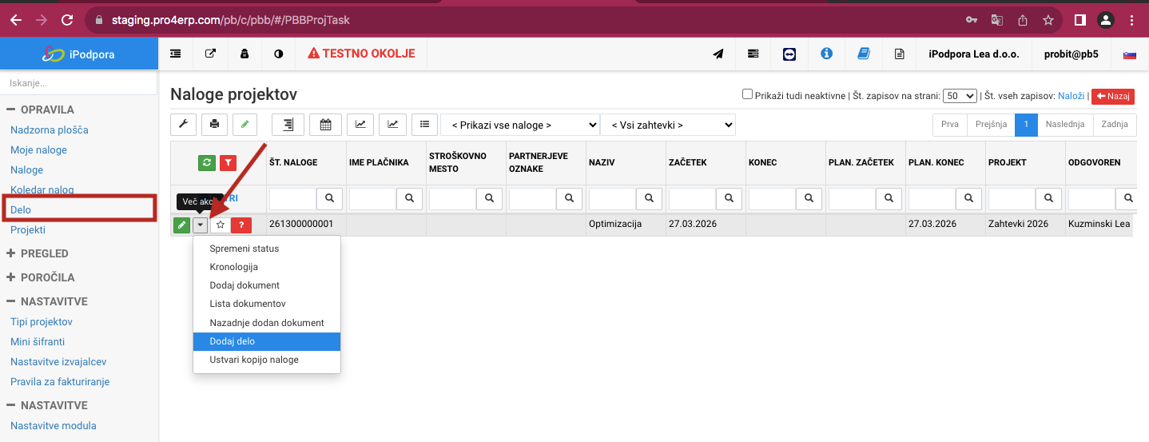Open Nadzorna plošča in sidebar
The width and height of the screenshot is (1149, 442).
tap(50, 129)
